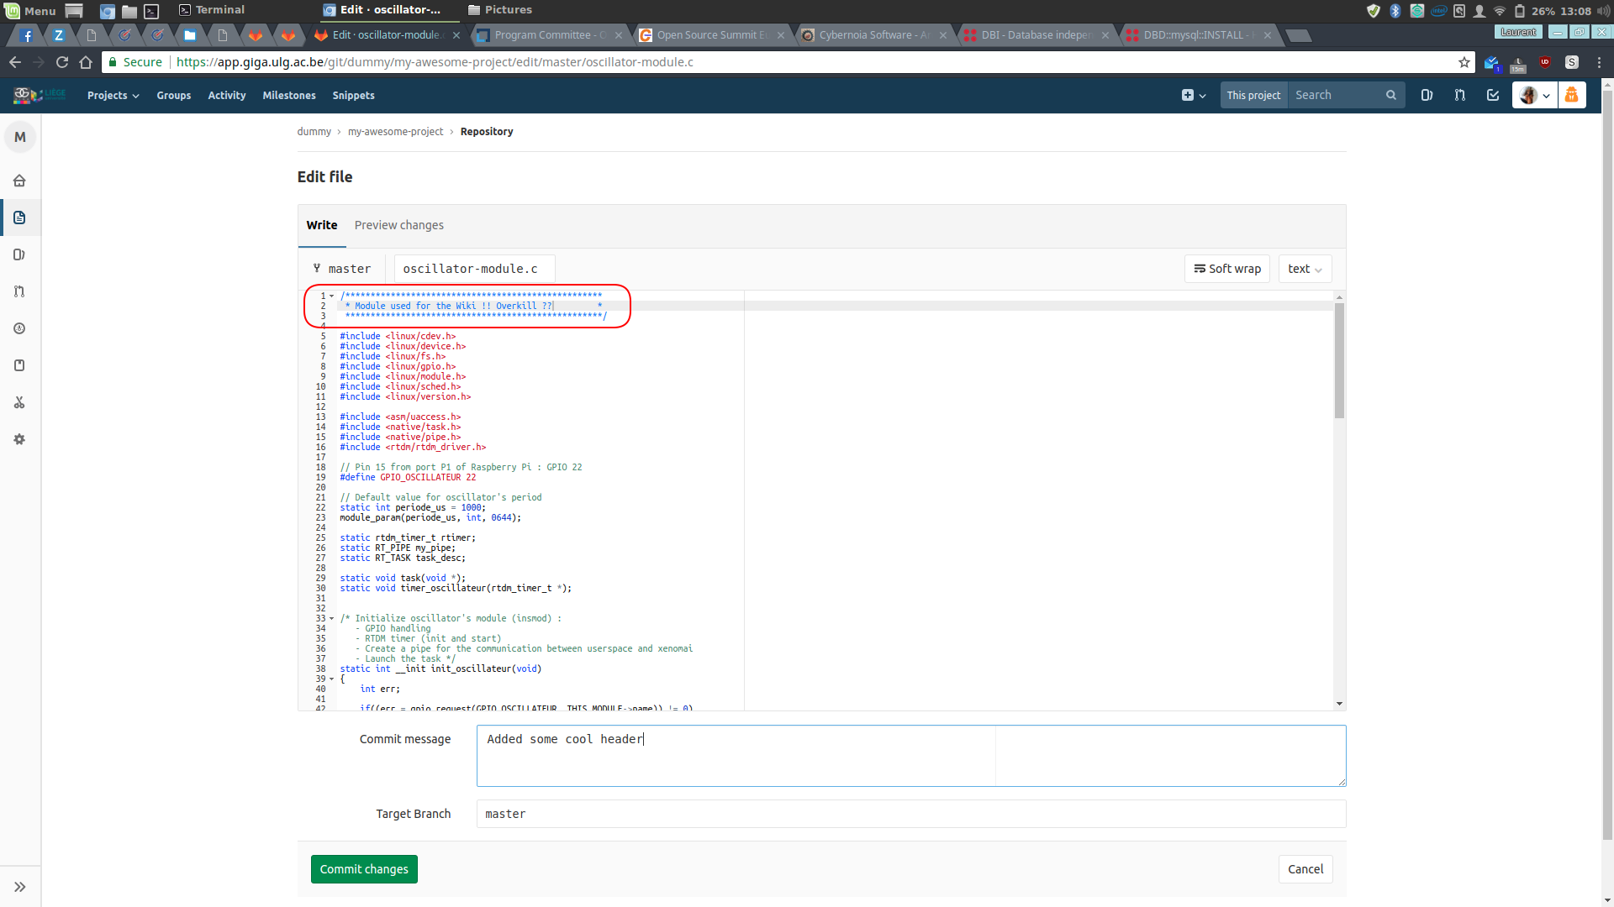This screenshot has height=907, width=1614.
Task: Open the dummy breadcrumb link
Action: 314,131
